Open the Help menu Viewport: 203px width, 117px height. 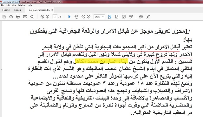point(29,5)
